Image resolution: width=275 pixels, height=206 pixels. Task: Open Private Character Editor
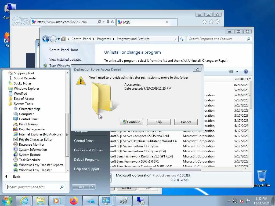point(36,139)
